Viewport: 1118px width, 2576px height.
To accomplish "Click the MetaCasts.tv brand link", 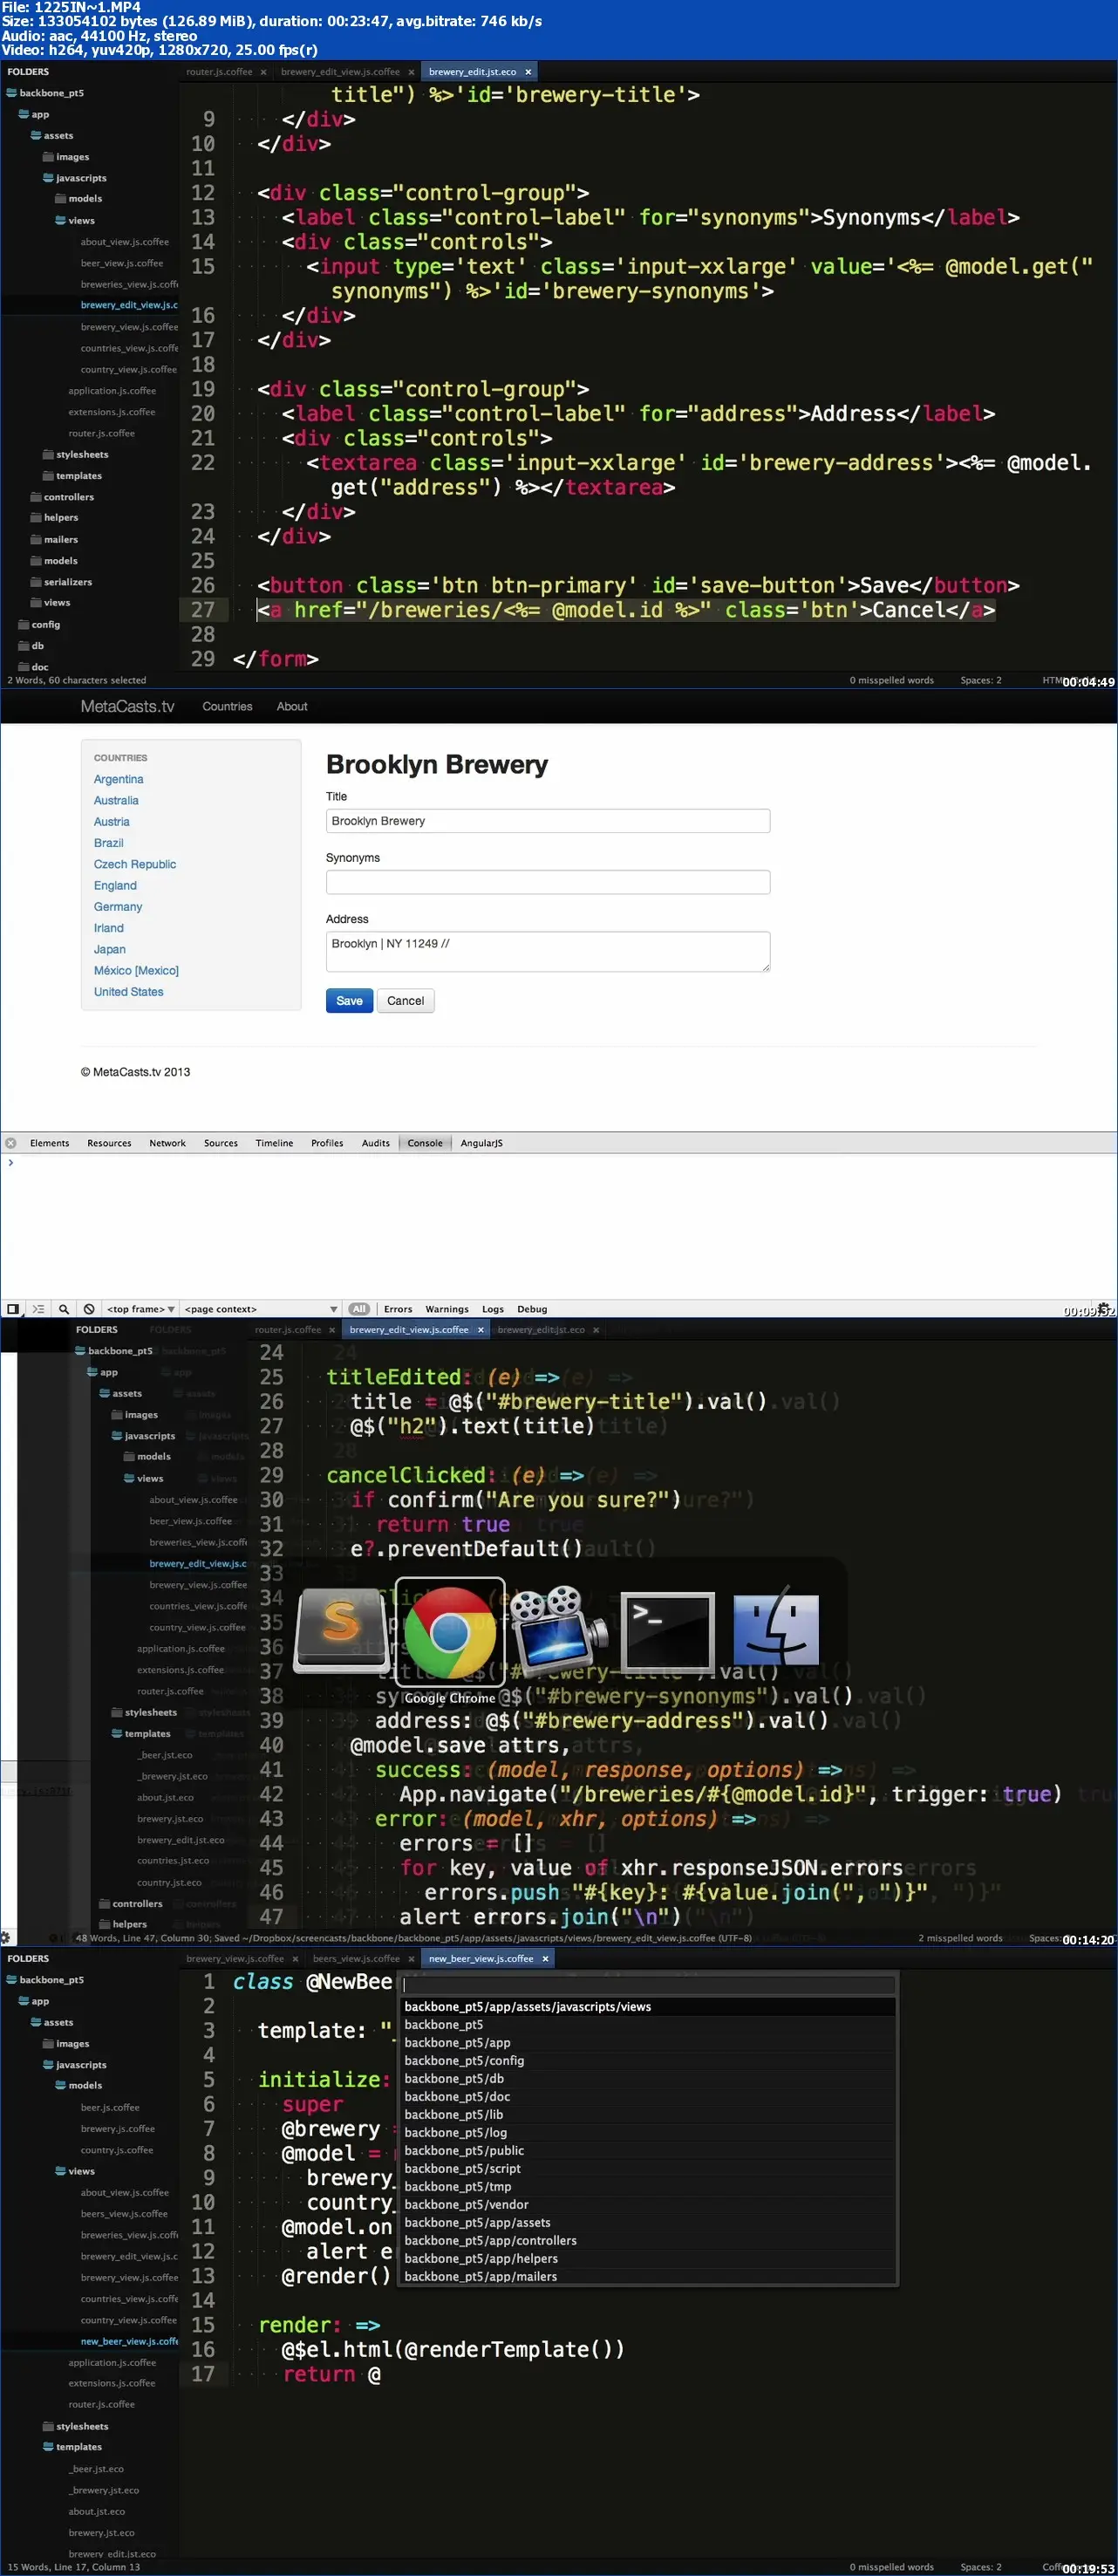I will coord(127,707).
